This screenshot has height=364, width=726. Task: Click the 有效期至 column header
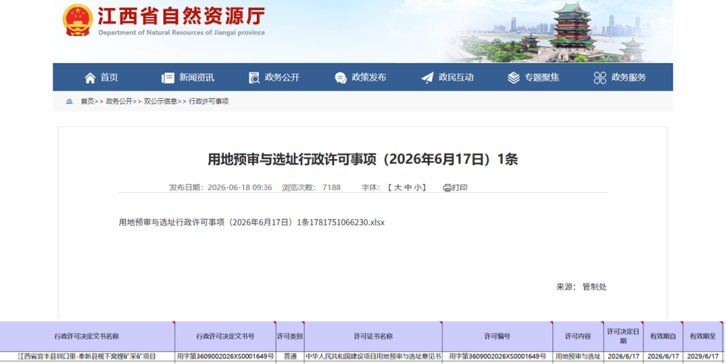703,336
